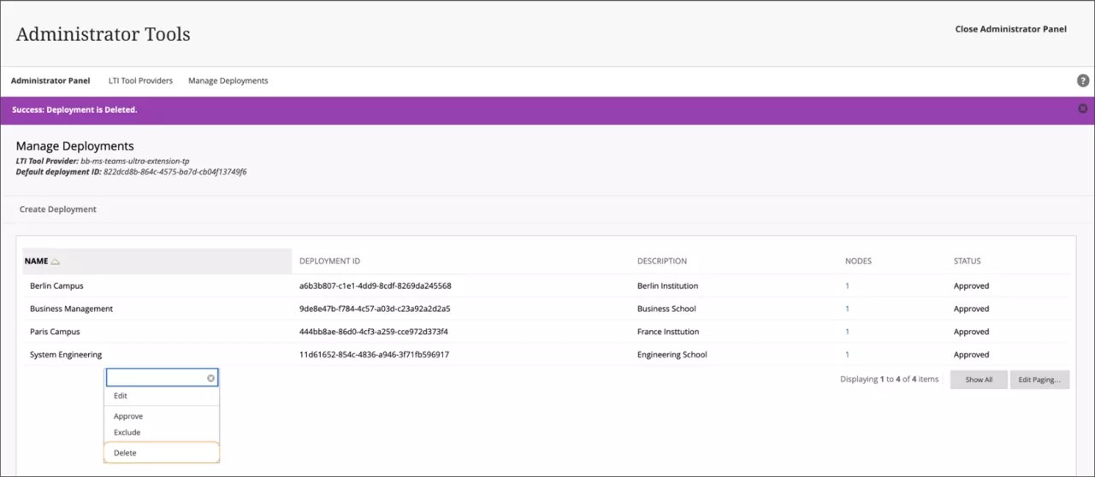
Task: Sort by Name column arrow icon
Action: point(56,262)
